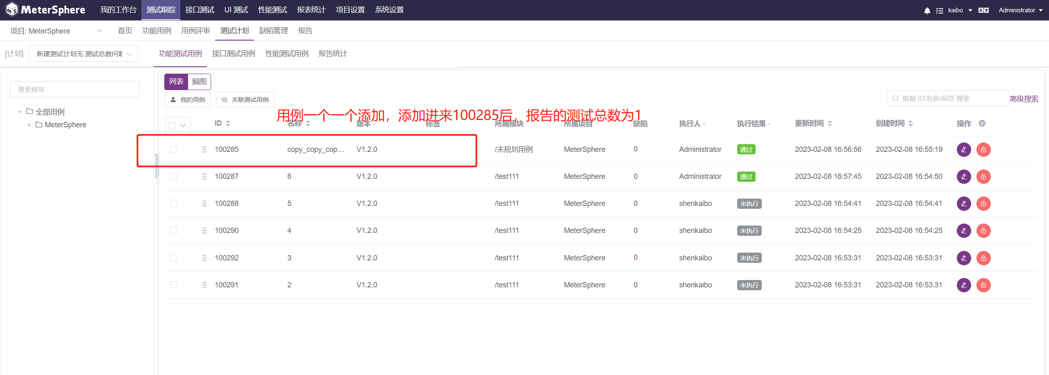The image size is (1049, 375).
Task: Click the search magnifier in the search box
Action: click(x=895, y=98)
